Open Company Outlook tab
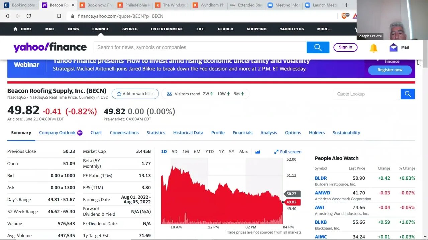 (61, 133)
